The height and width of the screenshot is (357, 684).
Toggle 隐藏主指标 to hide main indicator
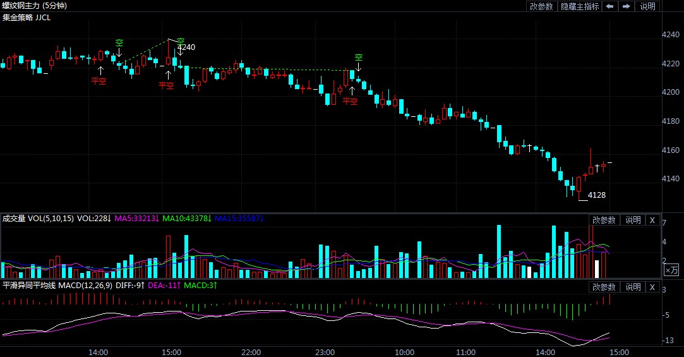580,6
